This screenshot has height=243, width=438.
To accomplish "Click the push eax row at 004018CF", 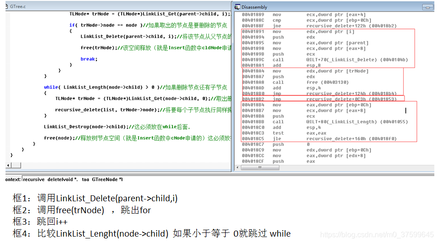I will tap(278, 161).
